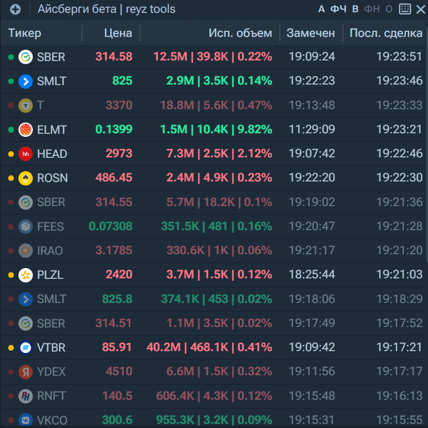Sort by Посл. сделка column header
This screenshot has width=428, height=428.
click(x=386, y=33)
